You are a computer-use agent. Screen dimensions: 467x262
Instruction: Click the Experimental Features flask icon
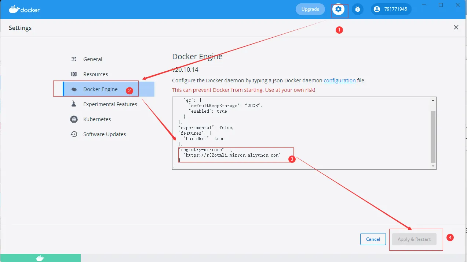coord(74,104)
